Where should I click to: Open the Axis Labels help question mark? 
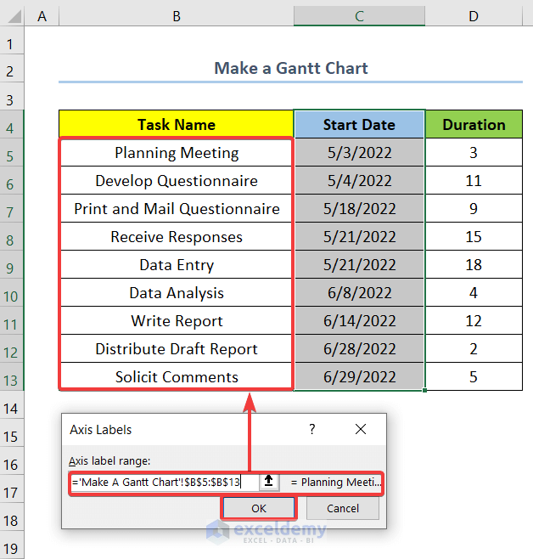pyautogui.click(x=311, y=429)
